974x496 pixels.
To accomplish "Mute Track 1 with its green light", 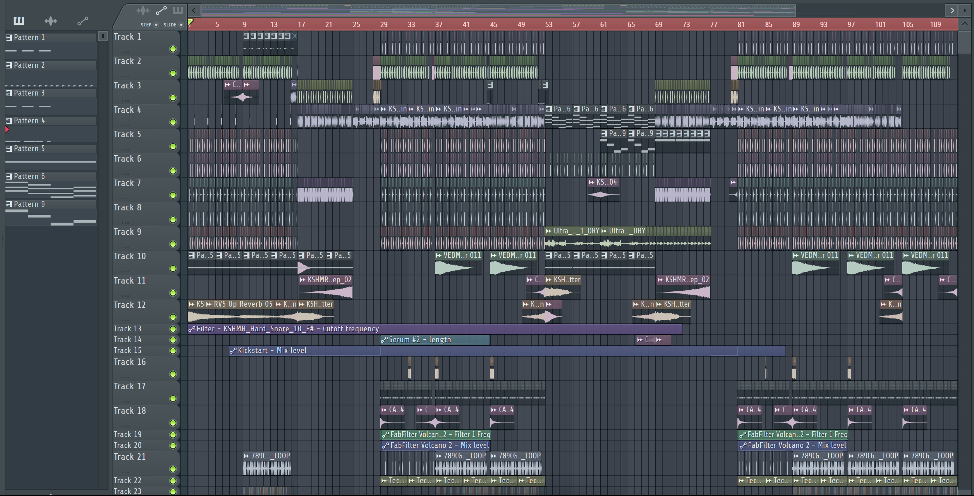I will point(173,49).
